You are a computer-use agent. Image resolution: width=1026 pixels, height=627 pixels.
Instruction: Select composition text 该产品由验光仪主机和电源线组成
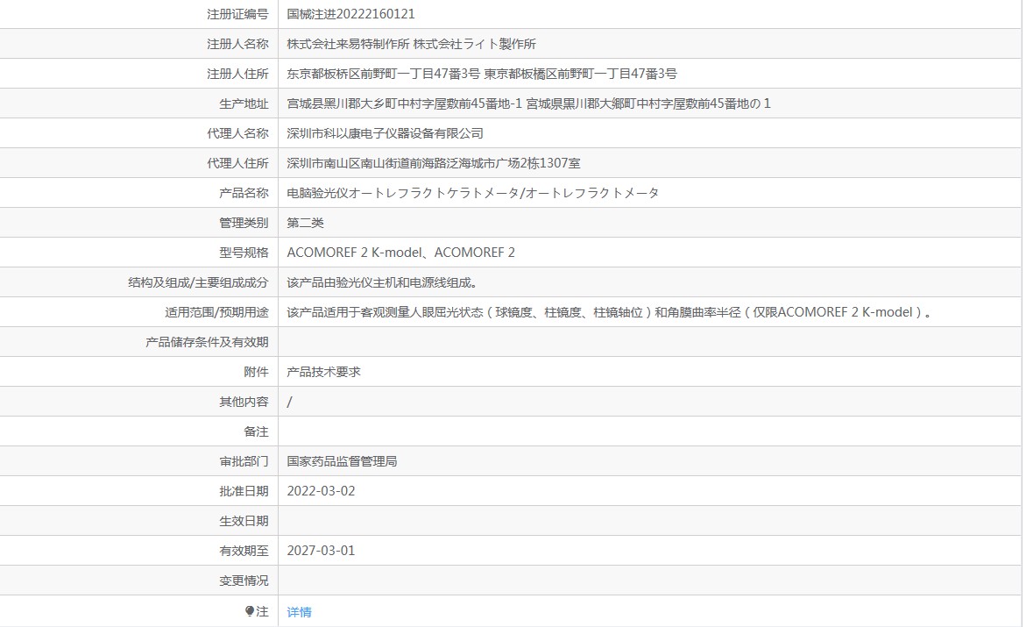click(x=382, y=282)
